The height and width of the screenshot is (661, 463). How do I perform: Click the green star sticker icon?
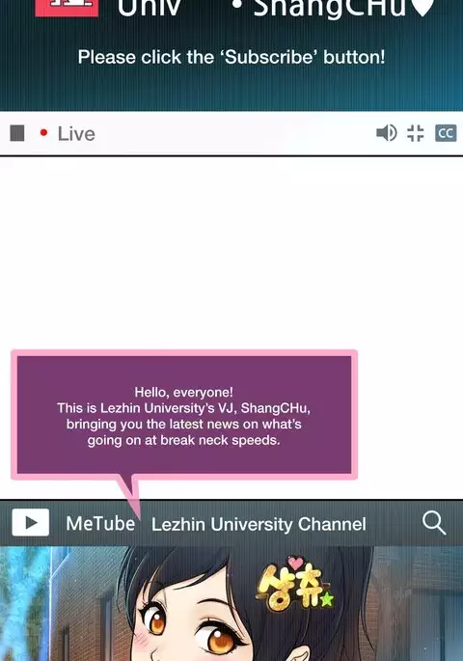point(327,599)
